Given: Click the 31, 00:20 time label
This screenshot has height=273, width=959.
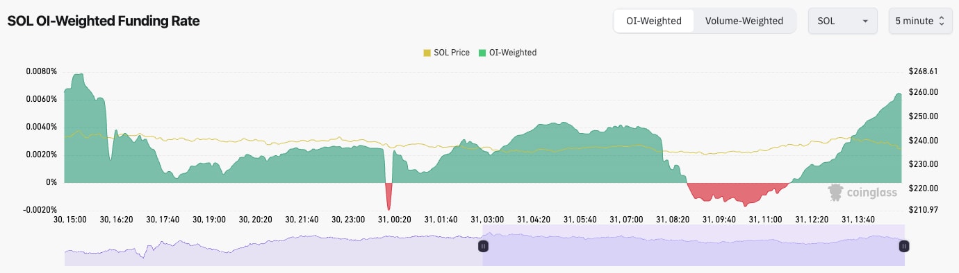Looking at the screenshot, I should click(x=394, y=220).
